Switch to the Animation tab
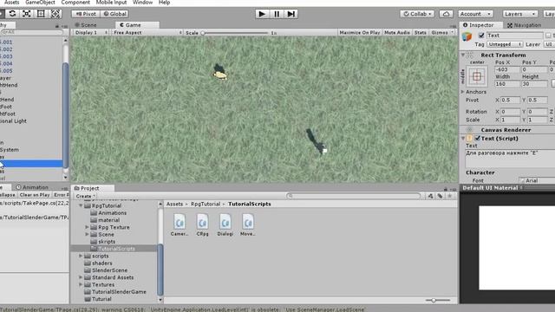The height and width of the screenshot is (312, 555). click(x=32, y=187)
